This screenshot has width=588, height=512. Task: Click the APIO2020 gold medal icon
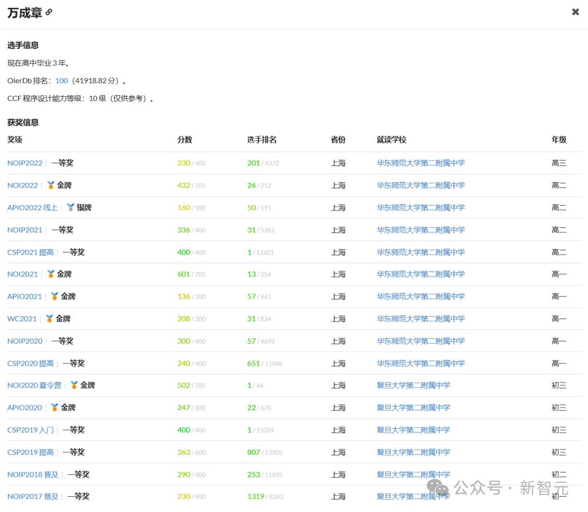[55, 408]
